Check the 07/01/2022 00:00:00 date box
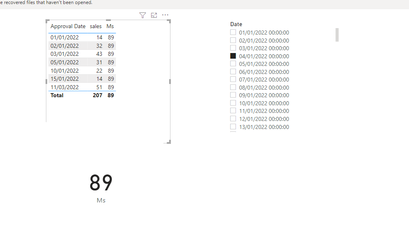409x233 pixels. pos(233,79)
